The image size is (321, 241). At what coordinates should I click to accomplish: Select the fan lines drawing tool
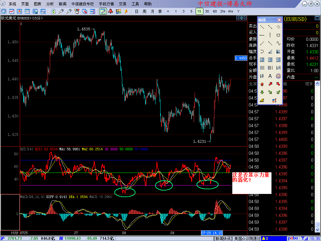pyautogui.click(x=278, y=51)
